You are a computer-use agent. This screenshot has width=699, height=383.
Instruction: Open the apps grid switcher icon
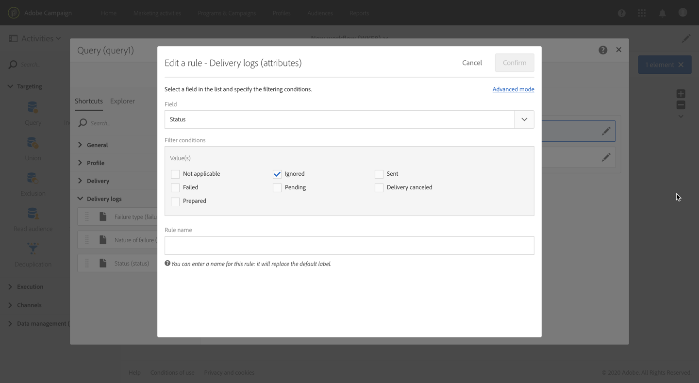click(x=642, y=13)
